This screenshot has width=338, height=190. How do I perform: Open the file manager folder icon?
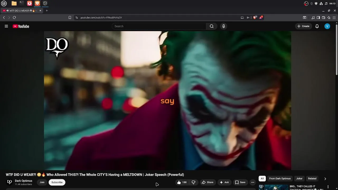coord(14,3)
